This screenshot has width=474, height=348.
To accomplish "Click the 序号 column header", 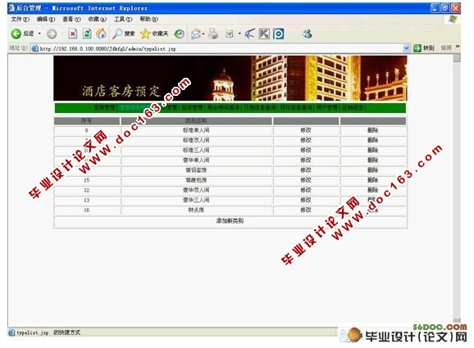I will (x=86, y=121).
